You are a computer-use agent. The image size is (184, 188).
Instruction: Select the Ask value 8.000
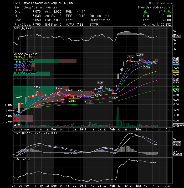pos(57,12)
